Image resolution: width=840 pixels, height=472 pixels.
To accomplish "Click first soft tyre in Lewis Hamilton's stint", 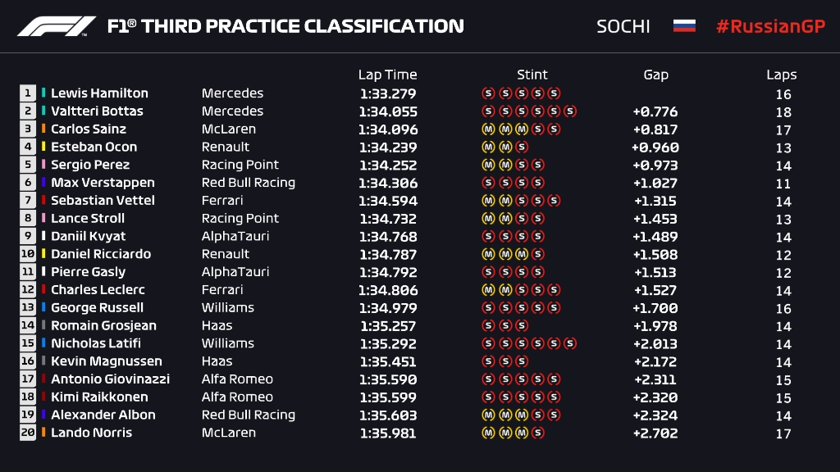I will (x=488, y=93).
